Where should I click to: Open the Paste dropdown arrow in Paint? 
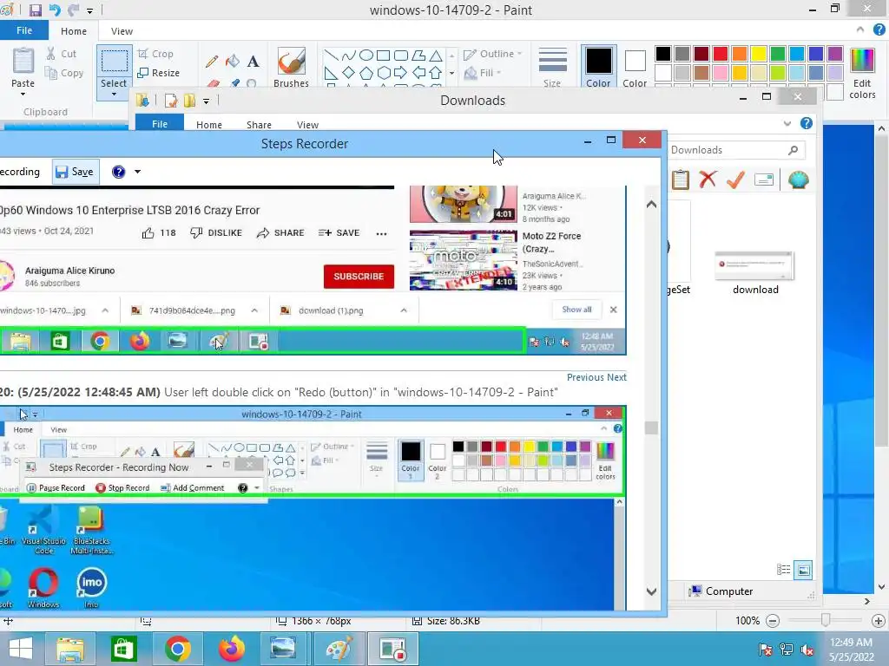click(23, 94)
